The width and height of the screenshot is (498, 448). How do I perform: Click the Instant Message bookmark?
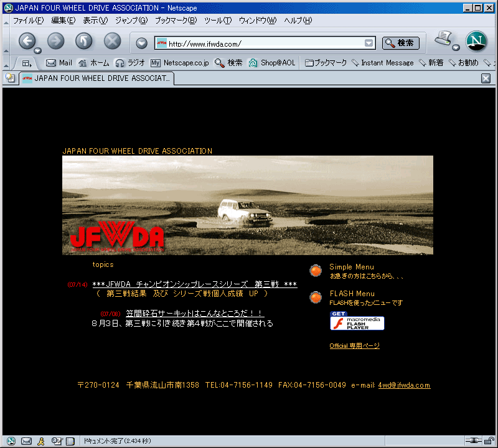(x=383, y=63)
